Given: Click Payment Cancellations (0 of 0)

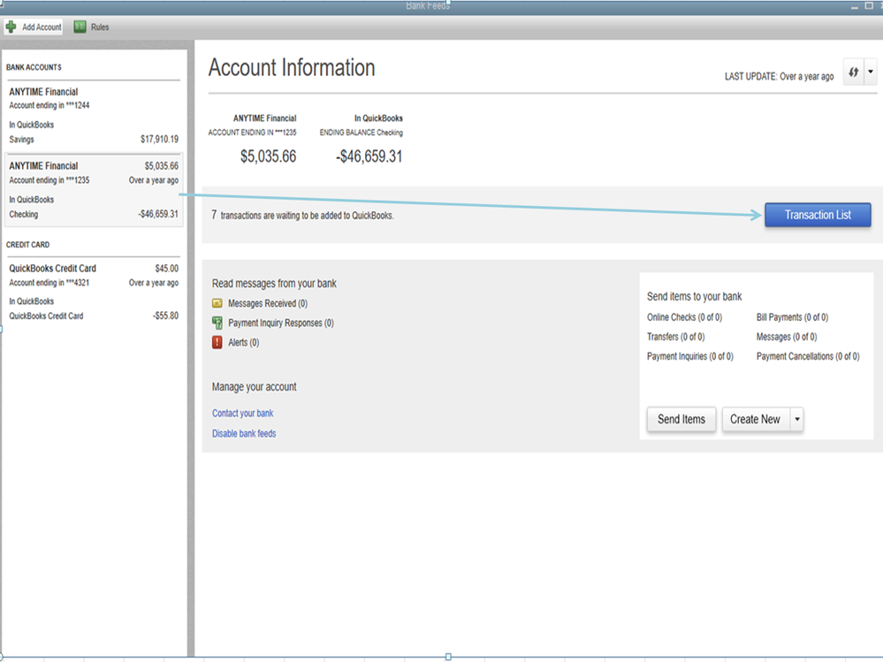Looking at the screenshot, I should coord(808,356).
